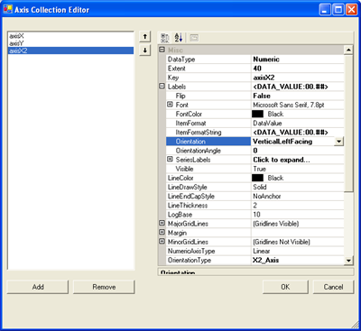Collapse the Labels property group
This screenshot has height=331, width=361.
pos(162,87)
